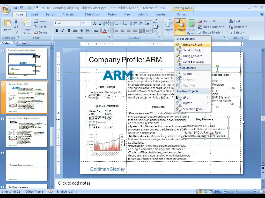This screenshot has width=265, height=198.
Task: Open Shape Effects options
Action: tap(210, 32)
